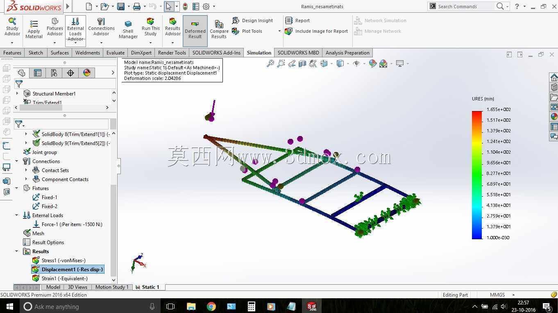Image resolution: width=558 pixels, height=313 pixels.
Task: Collapse the External Loads tree node
Action: [x=17, y=215]
